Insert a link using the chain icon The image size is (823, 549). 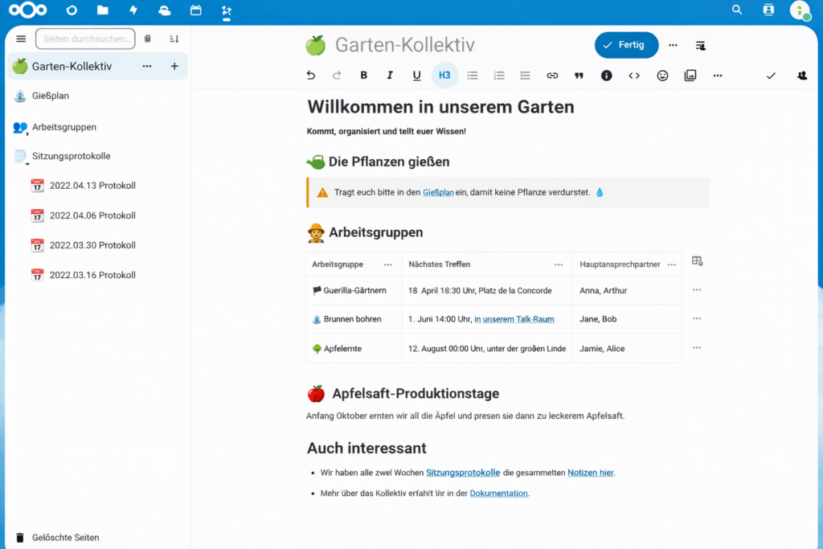coord(552,75)
